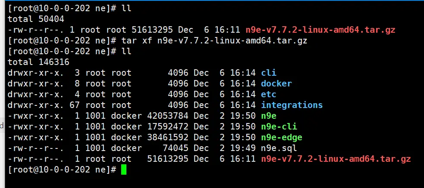The width and height of the screenshot is (424, 188).
Task: Click the n9e.sql filename
Action: 276,148
